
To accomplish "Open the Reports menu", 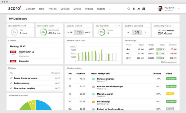I will coord(101,9).
